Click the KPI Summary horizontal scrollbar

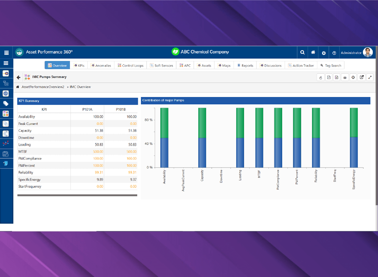(x=77, y=195)
